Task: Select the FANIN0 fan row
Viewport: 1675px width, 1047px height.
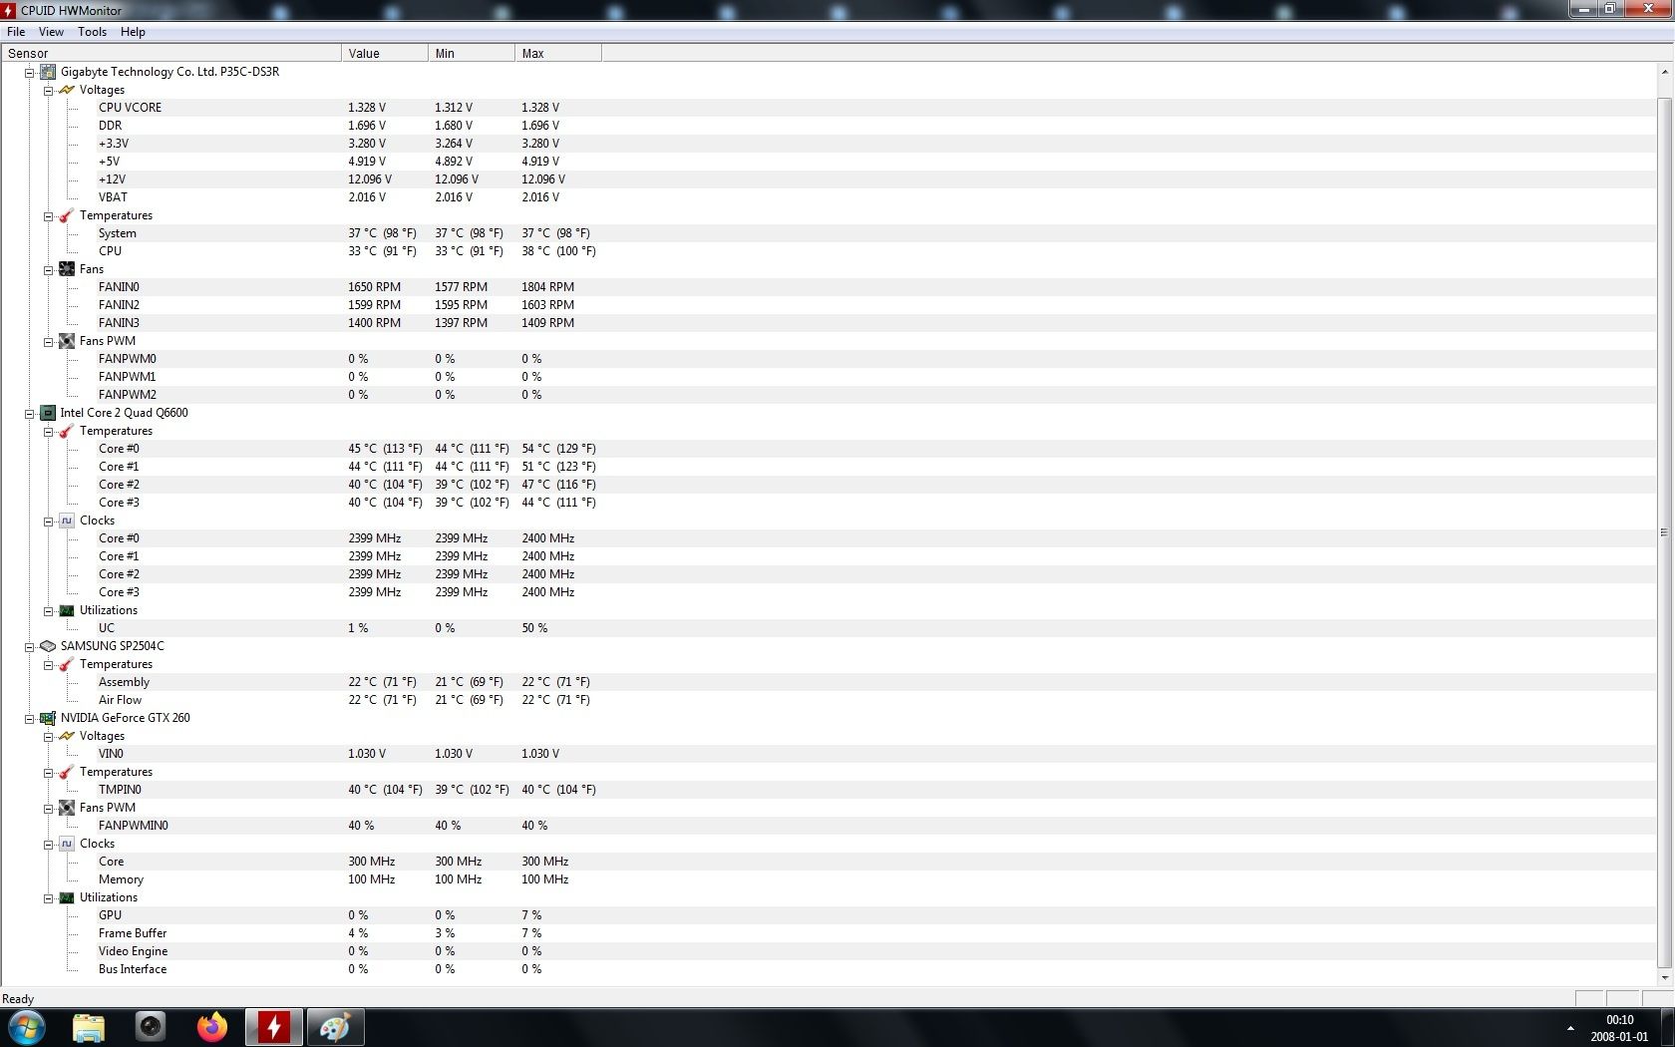Action: pyautogui.click(x=828, y=287)
